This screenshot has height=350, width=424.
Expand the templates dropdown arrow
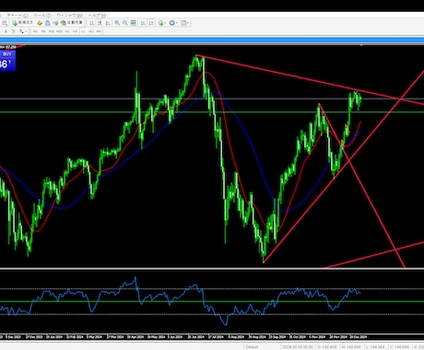(x=188, y=23)
